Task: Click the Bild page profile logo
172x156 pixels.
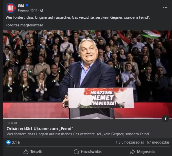Action: click(10, 8)
